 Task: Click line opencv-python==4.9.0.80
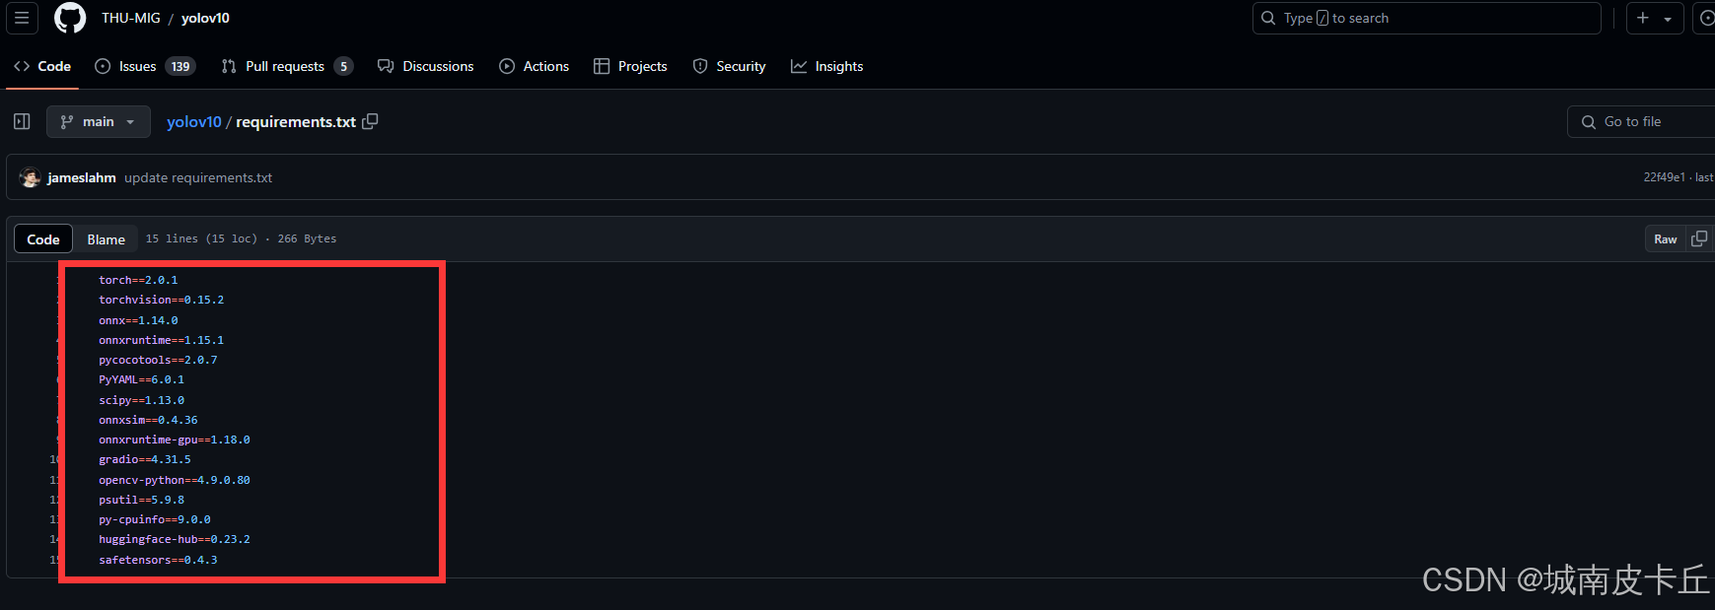coord(175,480)
